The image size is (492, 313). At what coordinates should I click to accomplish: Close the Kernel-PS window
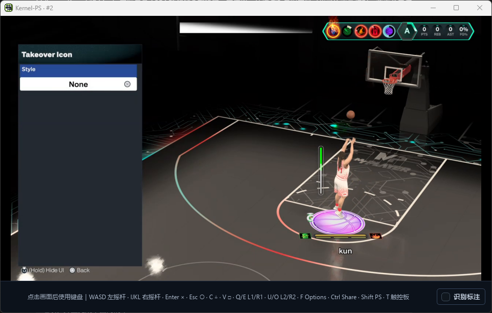[479, 8]
